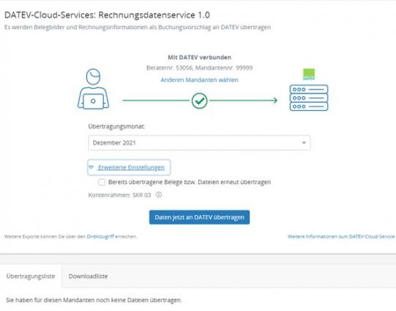Collapse Erweiterte Einstellungen section
Viewport: 396px width, 311px height.
click(x=129, y=167)
